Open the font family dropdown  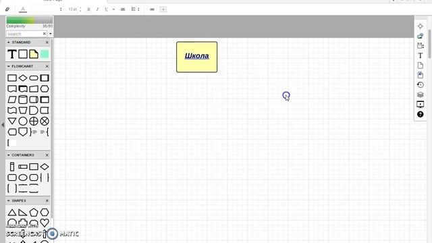coord(47,9)
